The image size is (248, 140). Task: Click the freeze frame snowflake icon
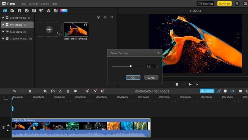click(87, 91)
